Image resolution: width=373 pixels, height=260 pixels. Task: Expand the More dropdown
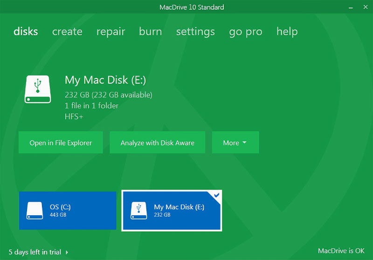tap(235, 143)
